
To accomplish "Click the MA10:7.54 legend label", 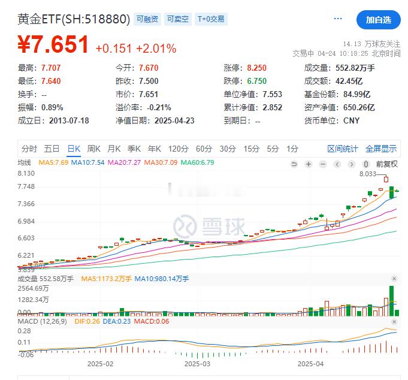I will click(87, 162).
